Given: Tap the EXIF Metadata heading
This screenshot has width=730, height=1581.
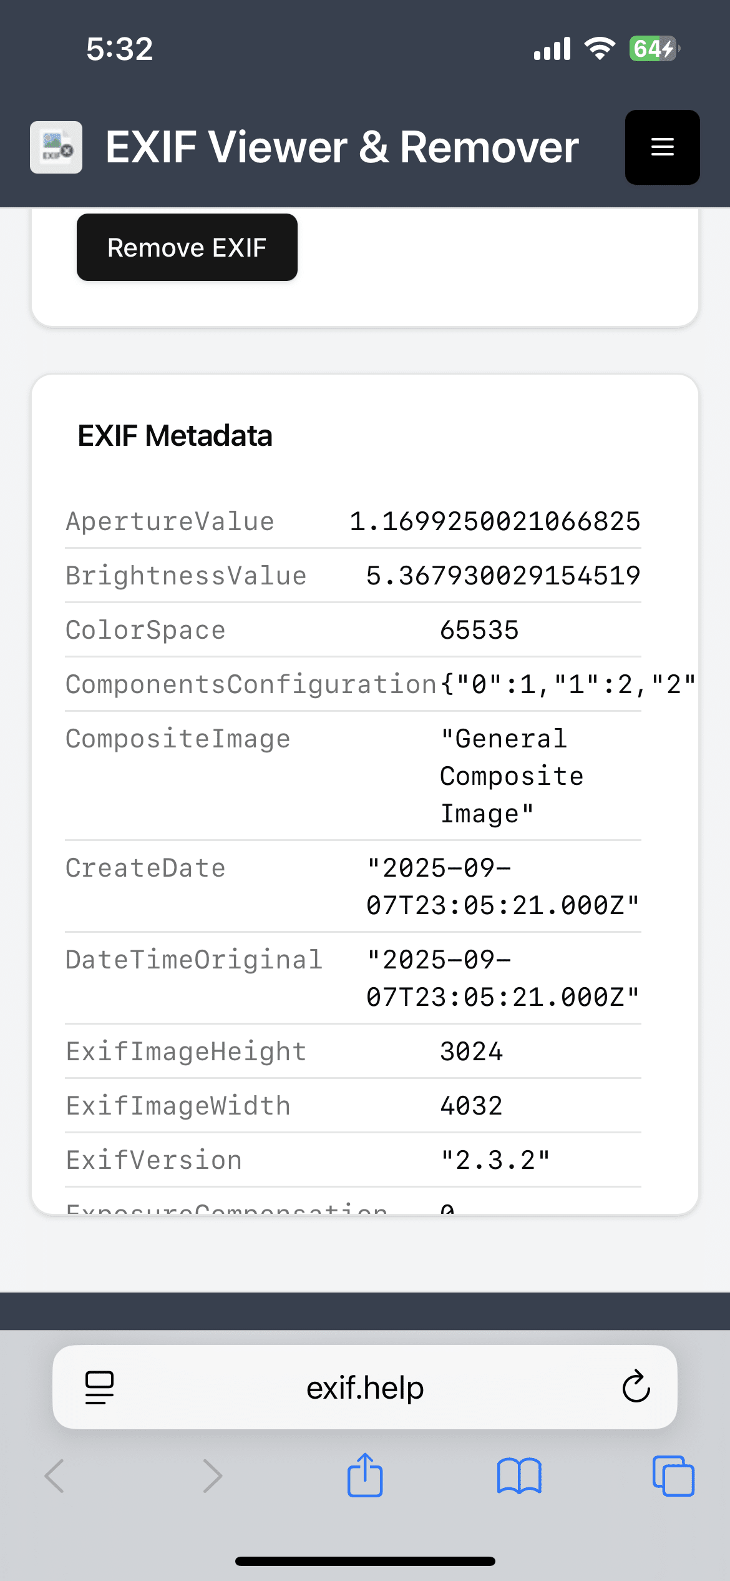Looking at the screenshot, I should 175,435.
